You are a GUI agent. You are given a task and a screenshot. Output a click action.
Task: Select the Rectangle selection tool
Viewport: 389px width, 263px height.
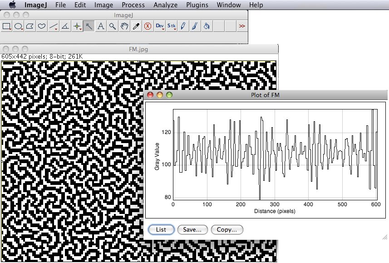coord(7,26)
